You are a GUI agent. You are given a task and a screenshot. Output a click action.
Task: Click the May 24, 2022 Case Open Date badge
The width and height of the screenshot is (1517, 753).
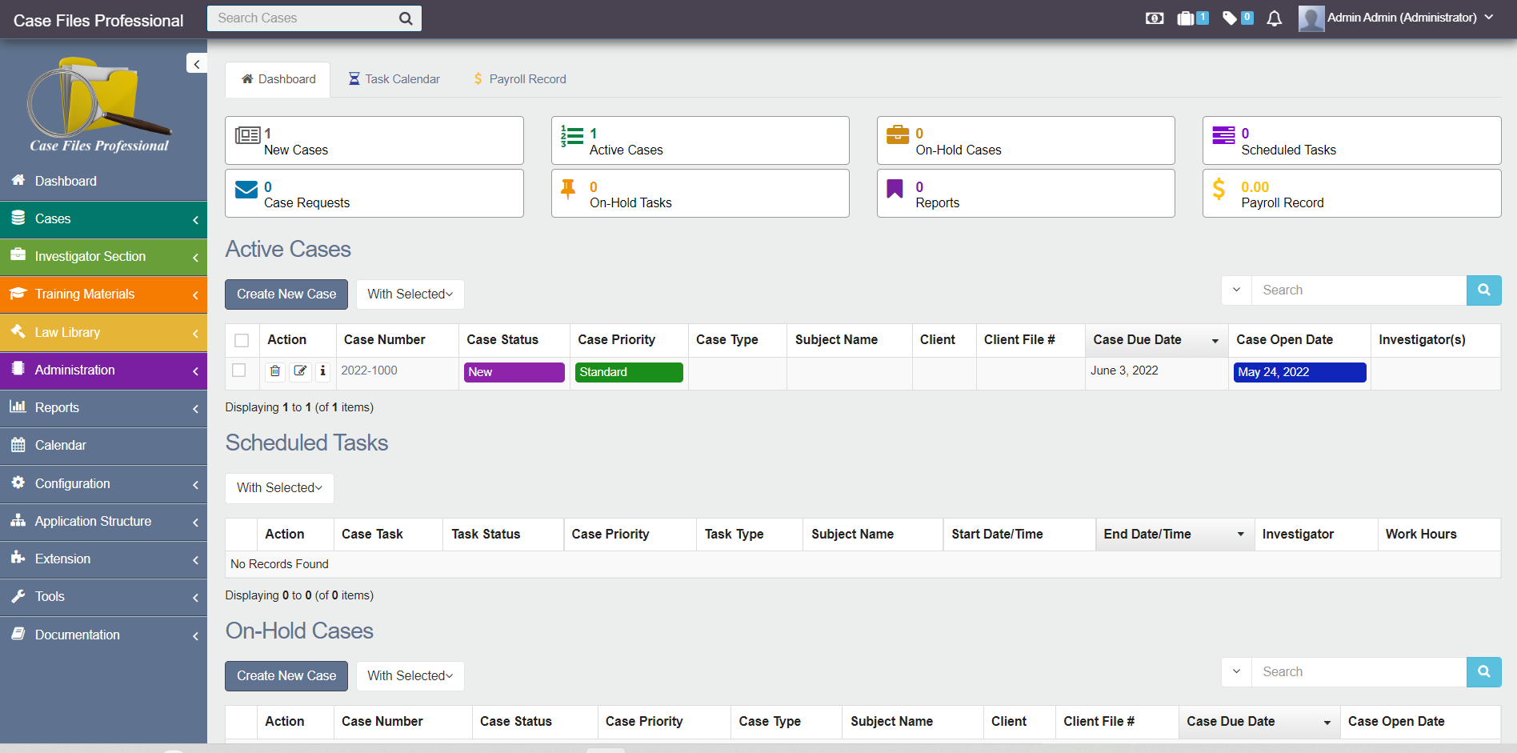[x=1299, y=371]
